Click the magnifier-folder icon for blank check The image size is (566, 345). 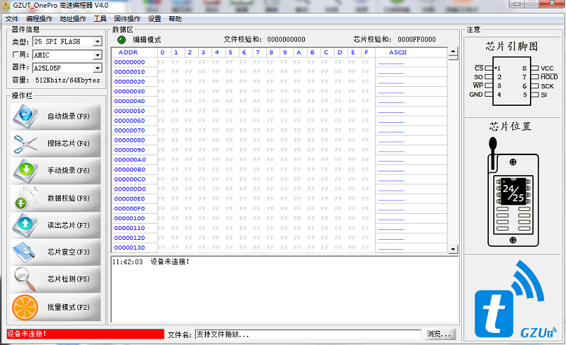[24, 252]
